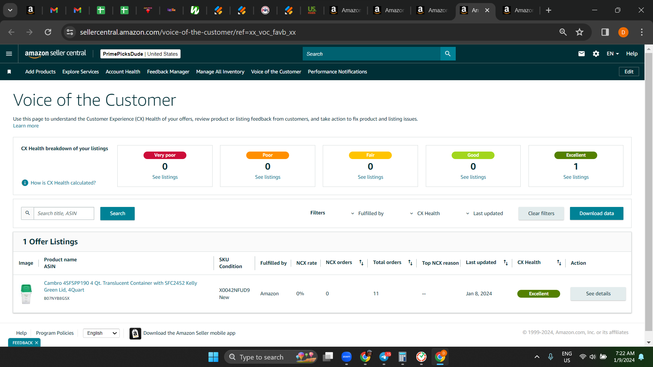This screenshot has height=367, width=653.
Task: Open the Seller Central hamburger menu
Action: click(x=9, y=54)
